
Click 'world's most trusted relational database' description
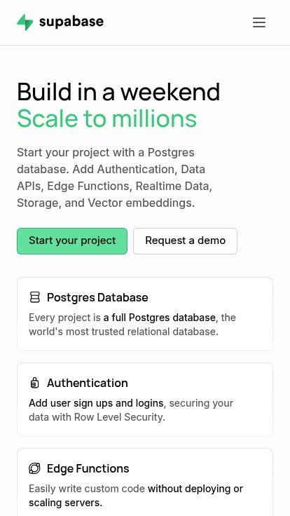pos(123,332)
